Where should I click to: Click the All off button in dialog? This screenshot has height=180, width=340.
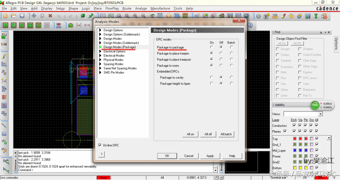[208, 134]
